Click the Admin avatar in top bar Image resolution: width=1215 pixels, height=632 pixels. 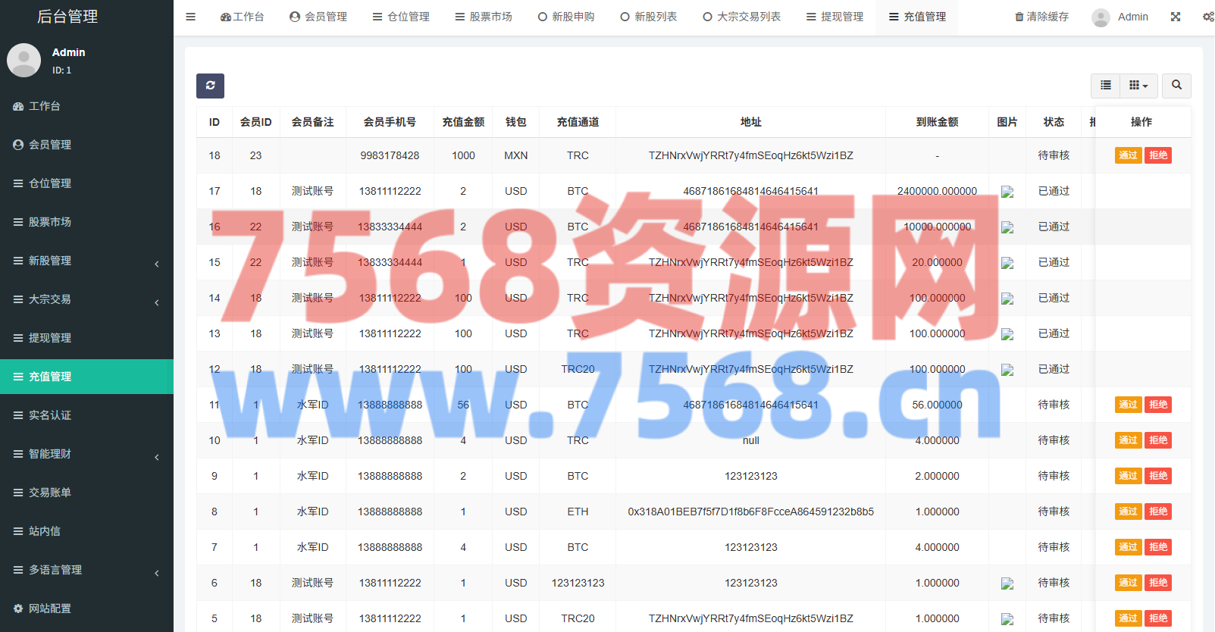click(1101, 17)
